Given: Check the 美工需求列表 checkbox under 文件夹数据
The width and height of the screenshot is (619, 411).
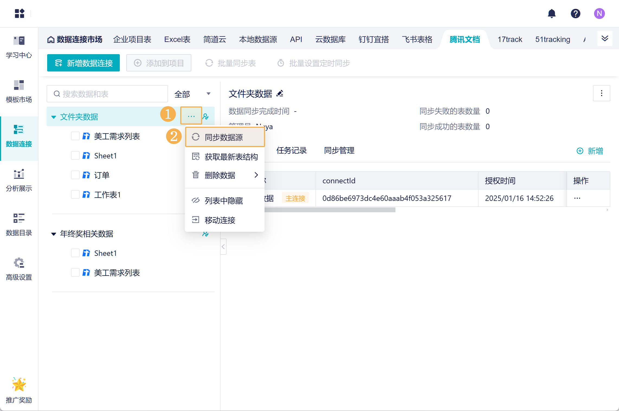Looking at the screenshot, I should tap(75, 136).
